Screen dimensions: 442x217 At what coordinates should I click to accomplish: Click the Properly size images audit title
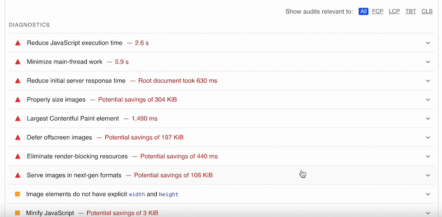tap(56, 100)
